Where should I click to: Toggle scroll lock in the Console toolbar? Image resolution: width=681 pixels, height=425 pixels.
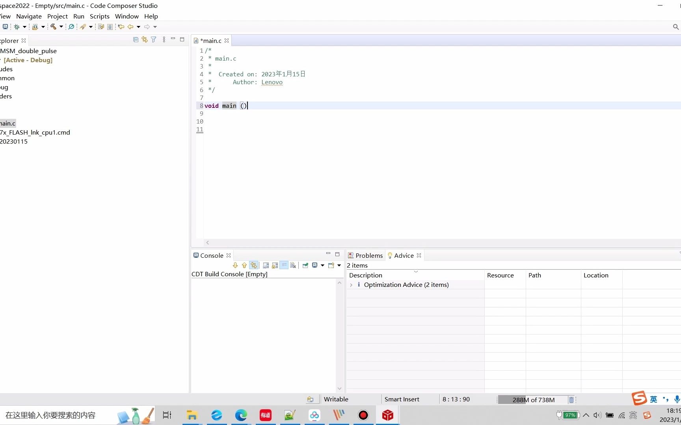click(x=275, y=265)
